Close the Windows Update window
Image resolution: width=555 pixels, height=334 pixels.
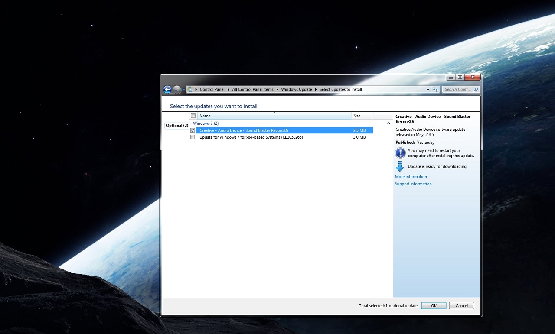point(473,78)
